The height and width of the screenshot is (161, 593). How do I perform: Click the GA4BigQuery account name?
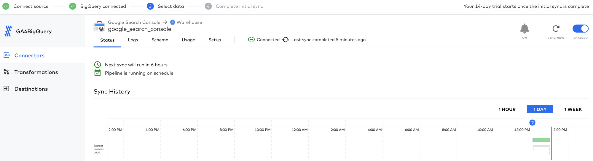(34, 31)
